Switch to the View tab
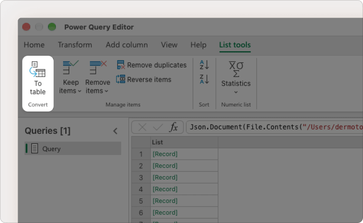 [x=169, y=45]
